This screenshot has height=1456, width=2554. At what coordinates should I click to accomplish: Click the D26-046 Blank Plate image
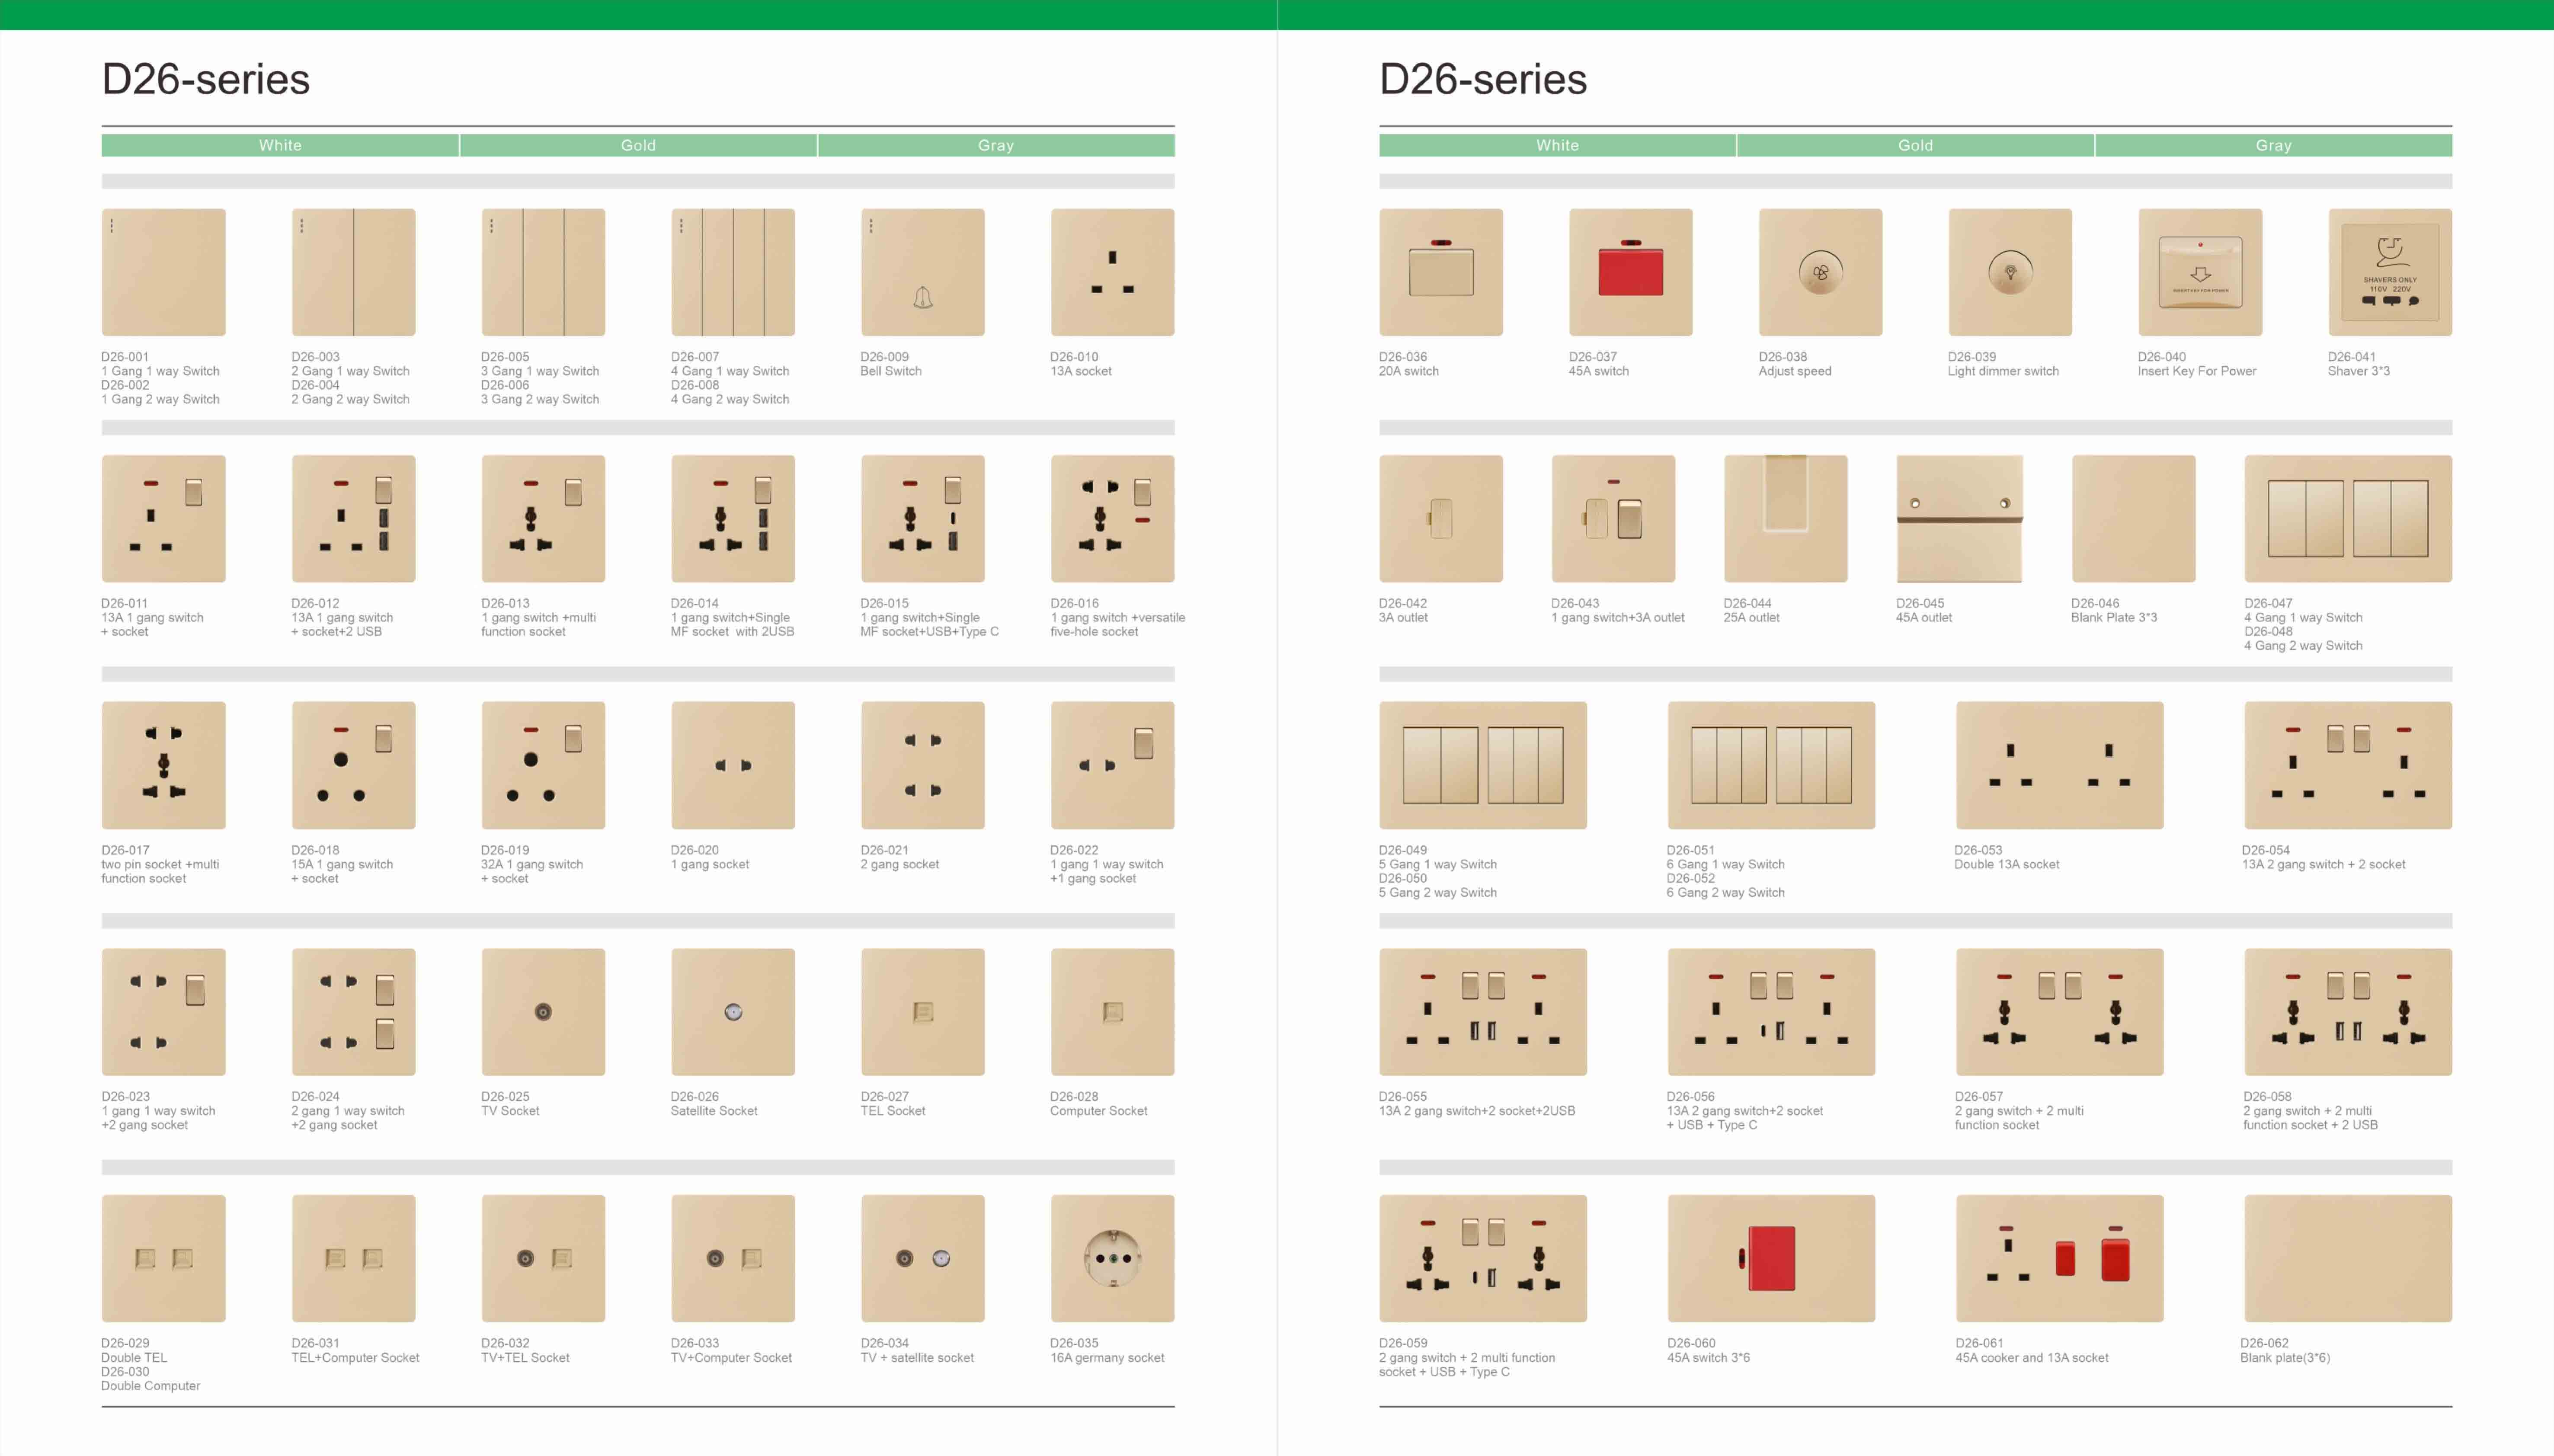tap(2134, 519)
